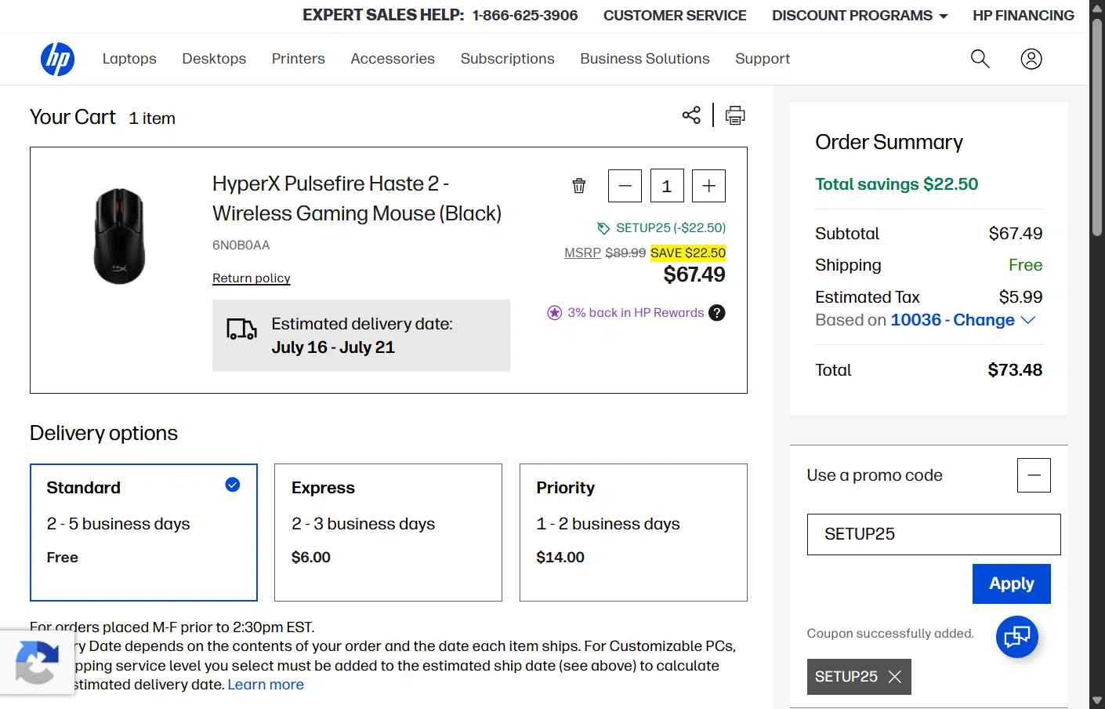Image resolution: width=1105 pixels, height=709 pixels.
Task: Decrease quantity with minus button
Action: pos(625,186)
